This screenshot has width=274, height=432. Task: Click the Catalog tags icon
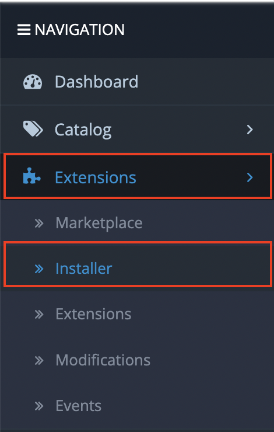point(33,129)
